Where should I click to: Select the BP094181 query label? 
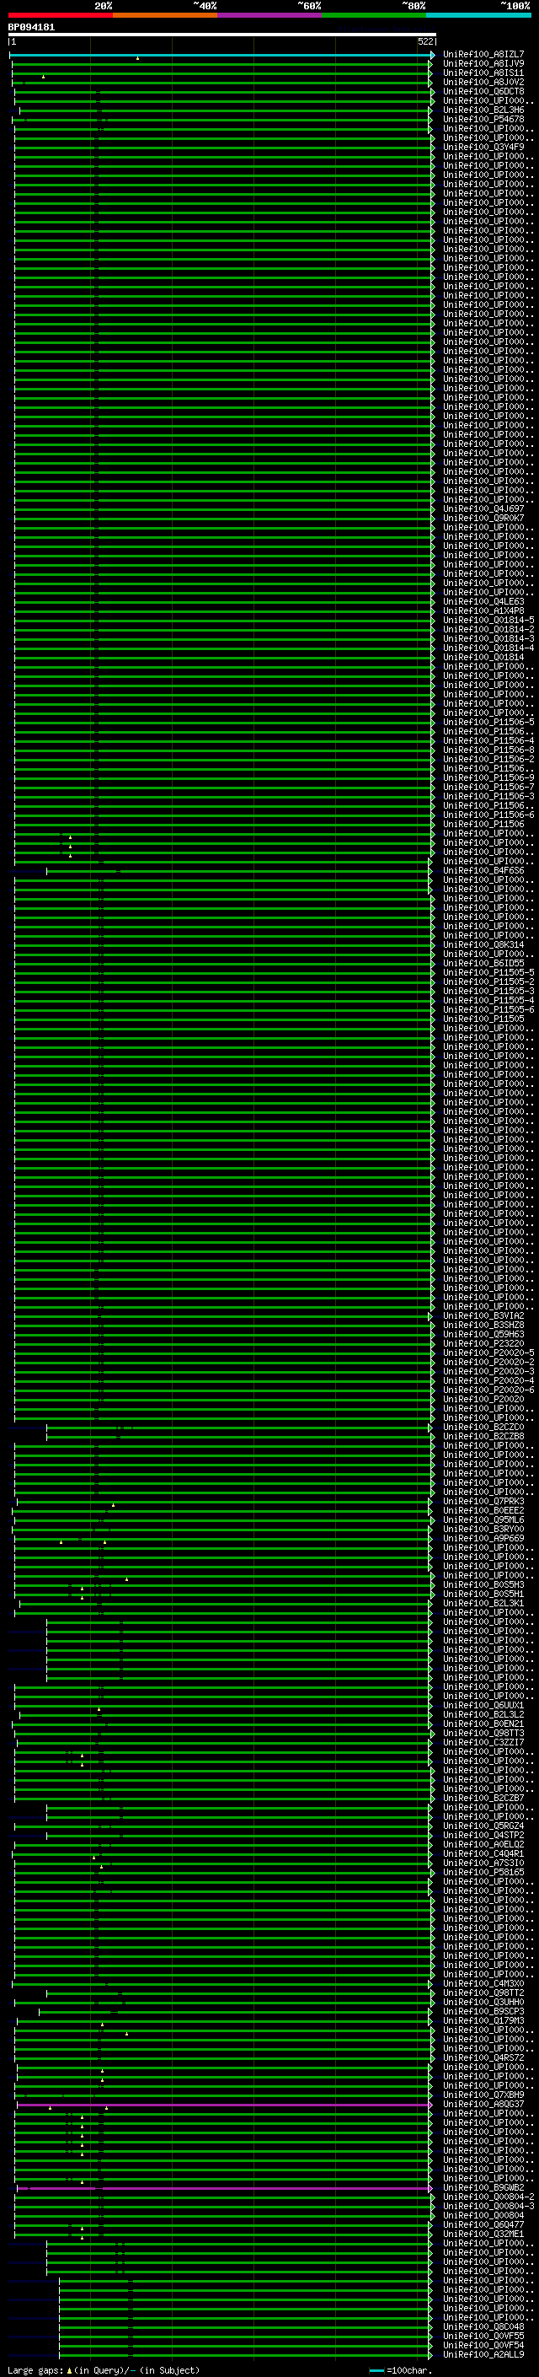(31, 28)
